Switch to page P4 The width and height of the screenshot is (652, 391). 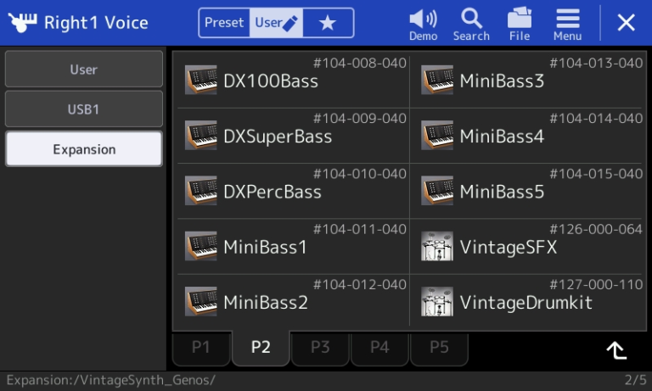pos(379,348)
